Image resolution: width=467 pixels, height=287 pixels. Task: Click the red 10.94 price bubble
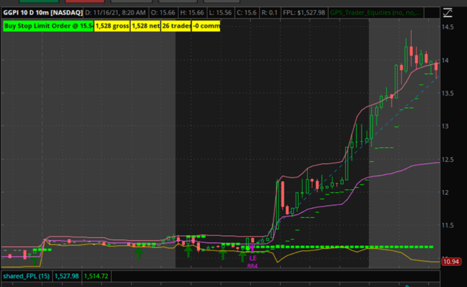pos(451,261)
